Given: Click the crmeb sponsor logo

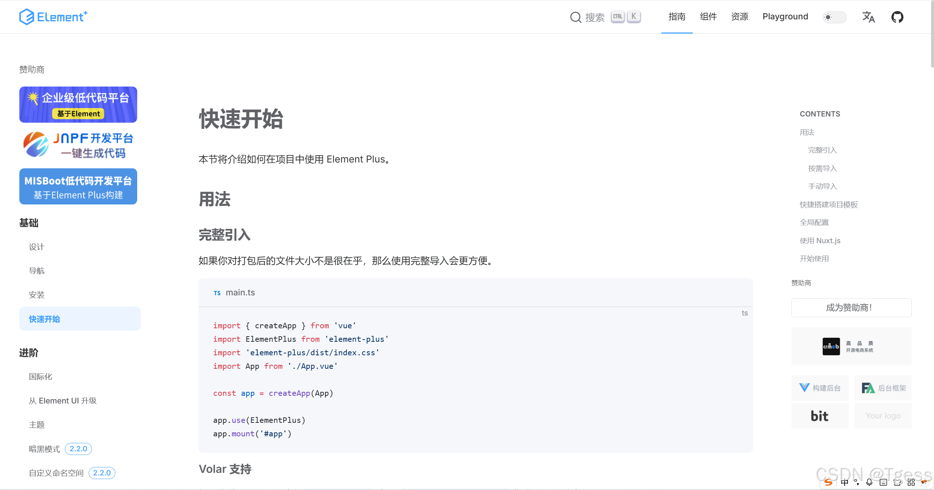Looking at the screenshot, I should click(x=851, y=347).
